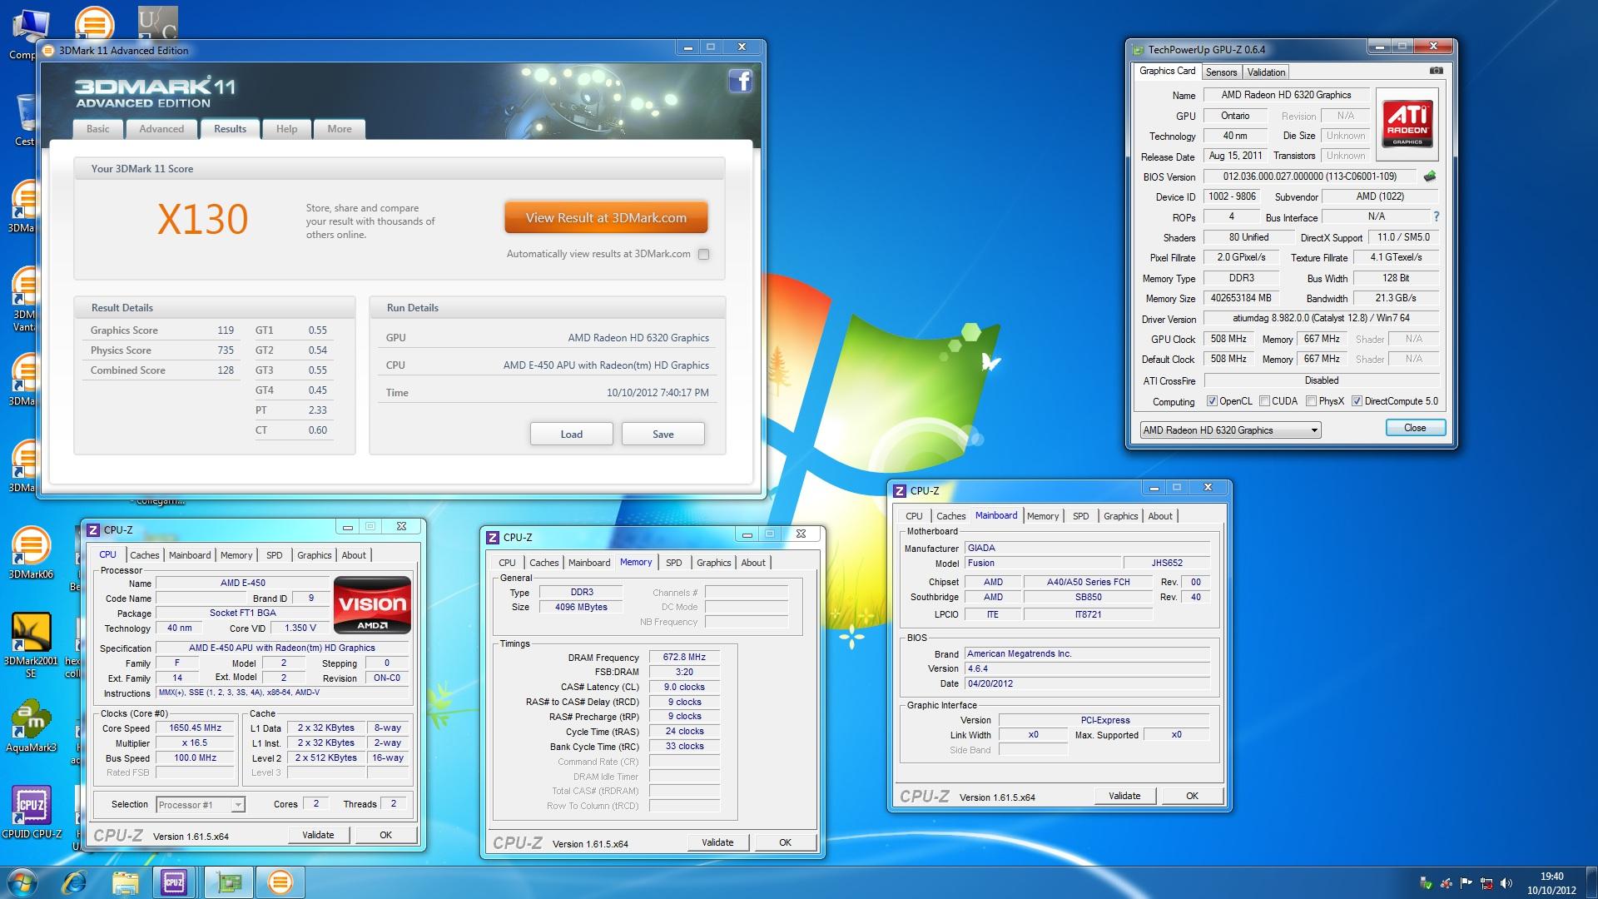This screenshot has width=1598, height=899.
Task: Open the orange desktop shortcut next to Computer
Action: coord(94,23)
